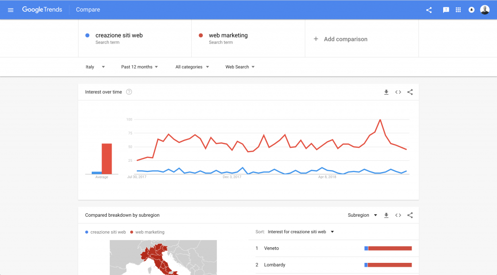Select the Veneto row
Viewport: 497px width, 275px height.
(334, 248)
